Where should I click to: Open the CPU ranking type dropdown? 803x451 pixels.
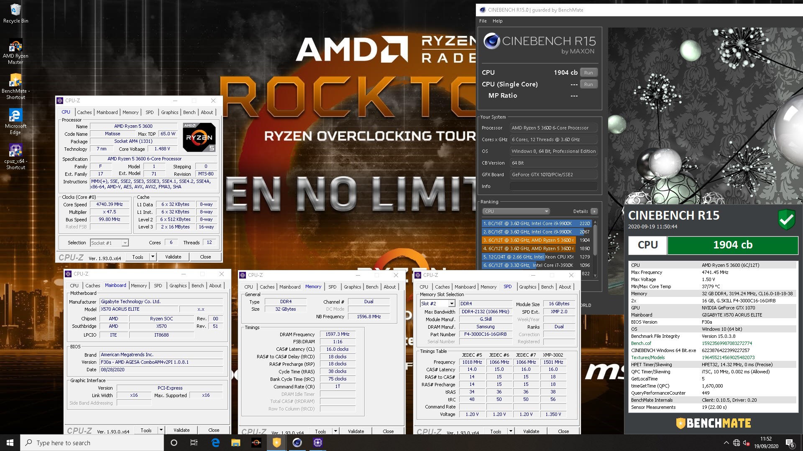click(516, 211)
